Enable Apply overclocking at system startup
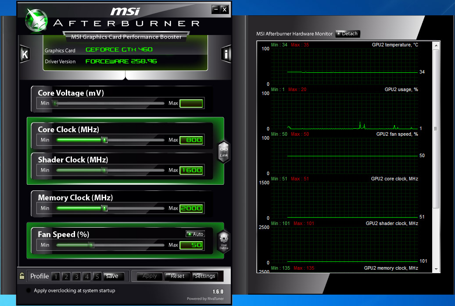The width and height of the screenshot is (455, 306). click(x=29, y=290)
